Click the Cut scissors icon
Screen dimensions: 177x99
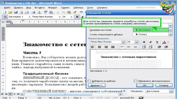58,12
